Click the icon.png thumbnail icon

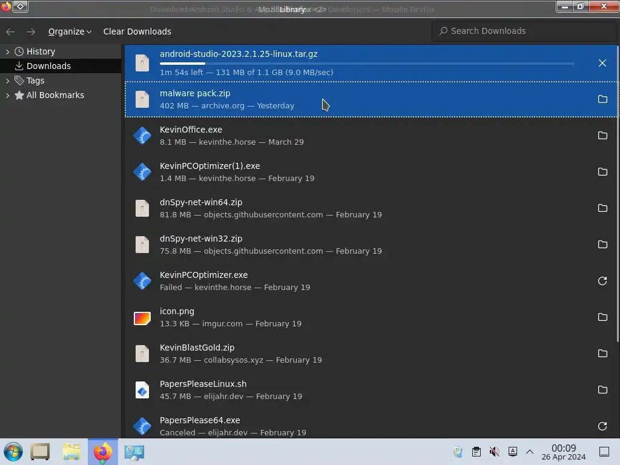(x=142, y=318)
